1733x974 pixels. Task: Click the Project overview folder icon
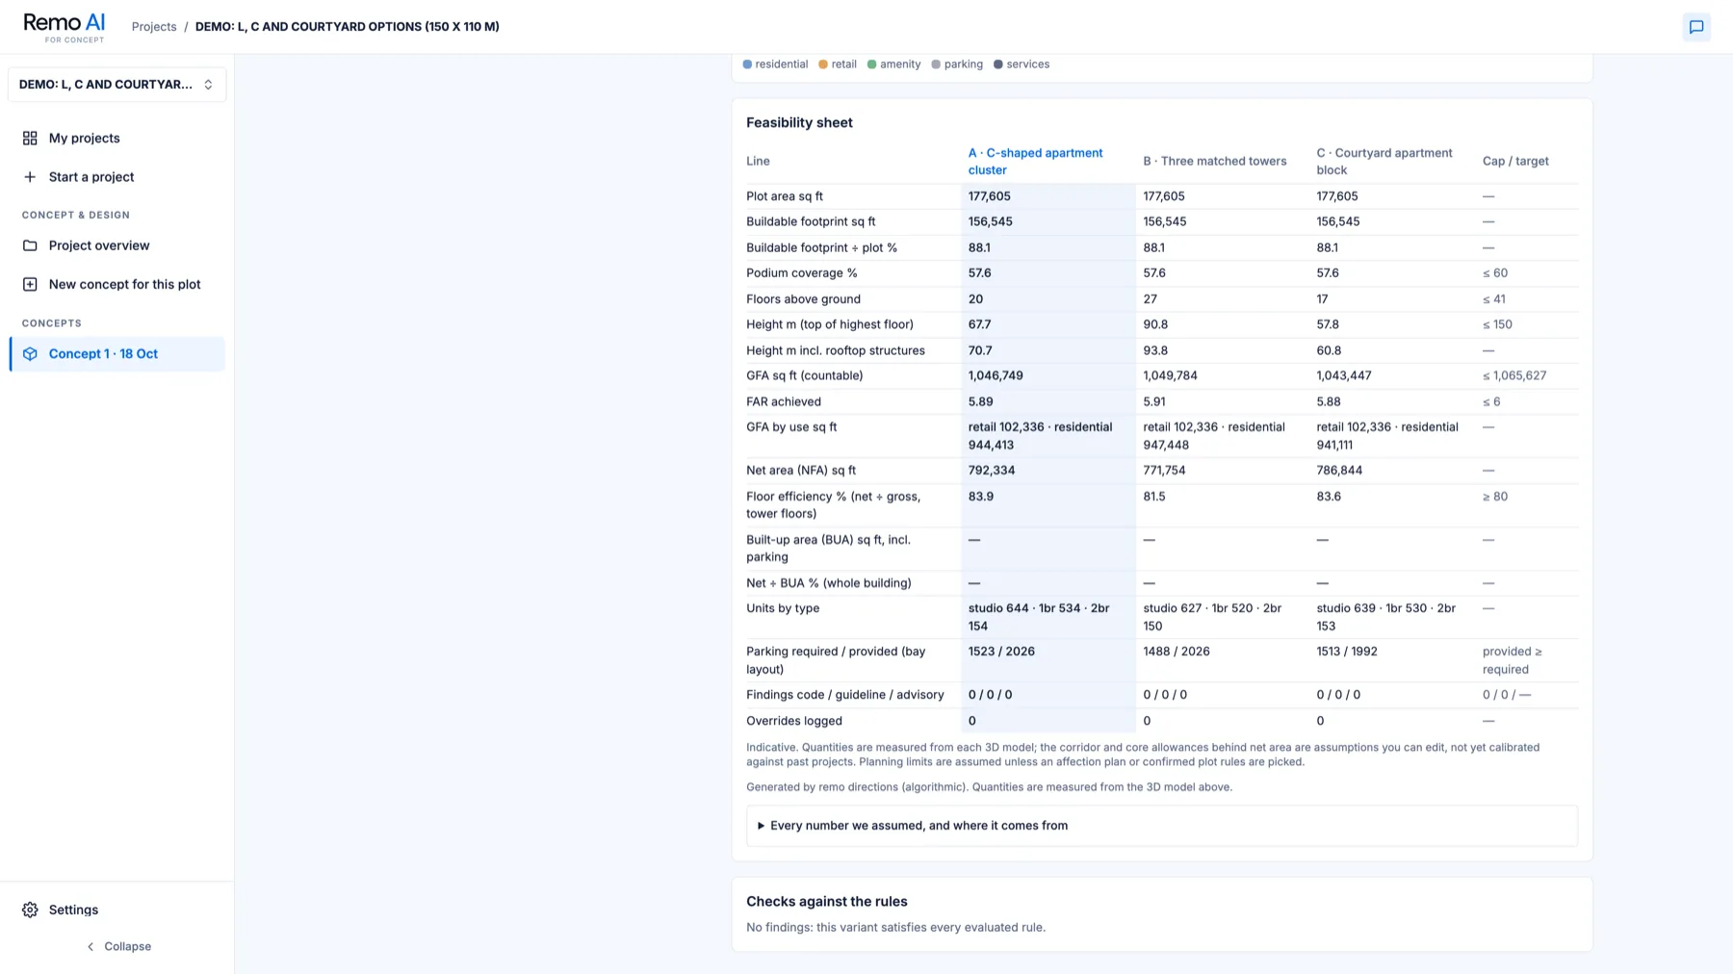point(30,245)
